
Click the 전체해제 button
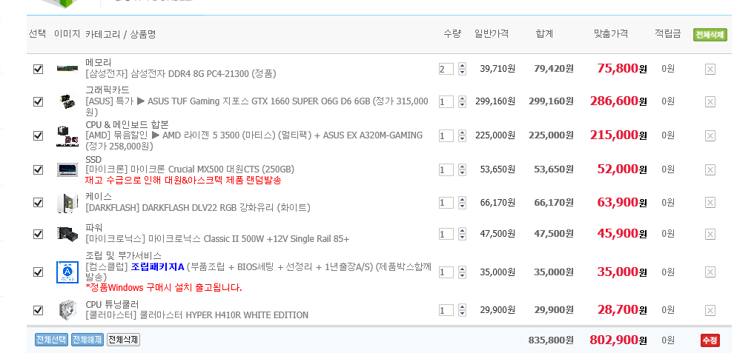[87, 340]
